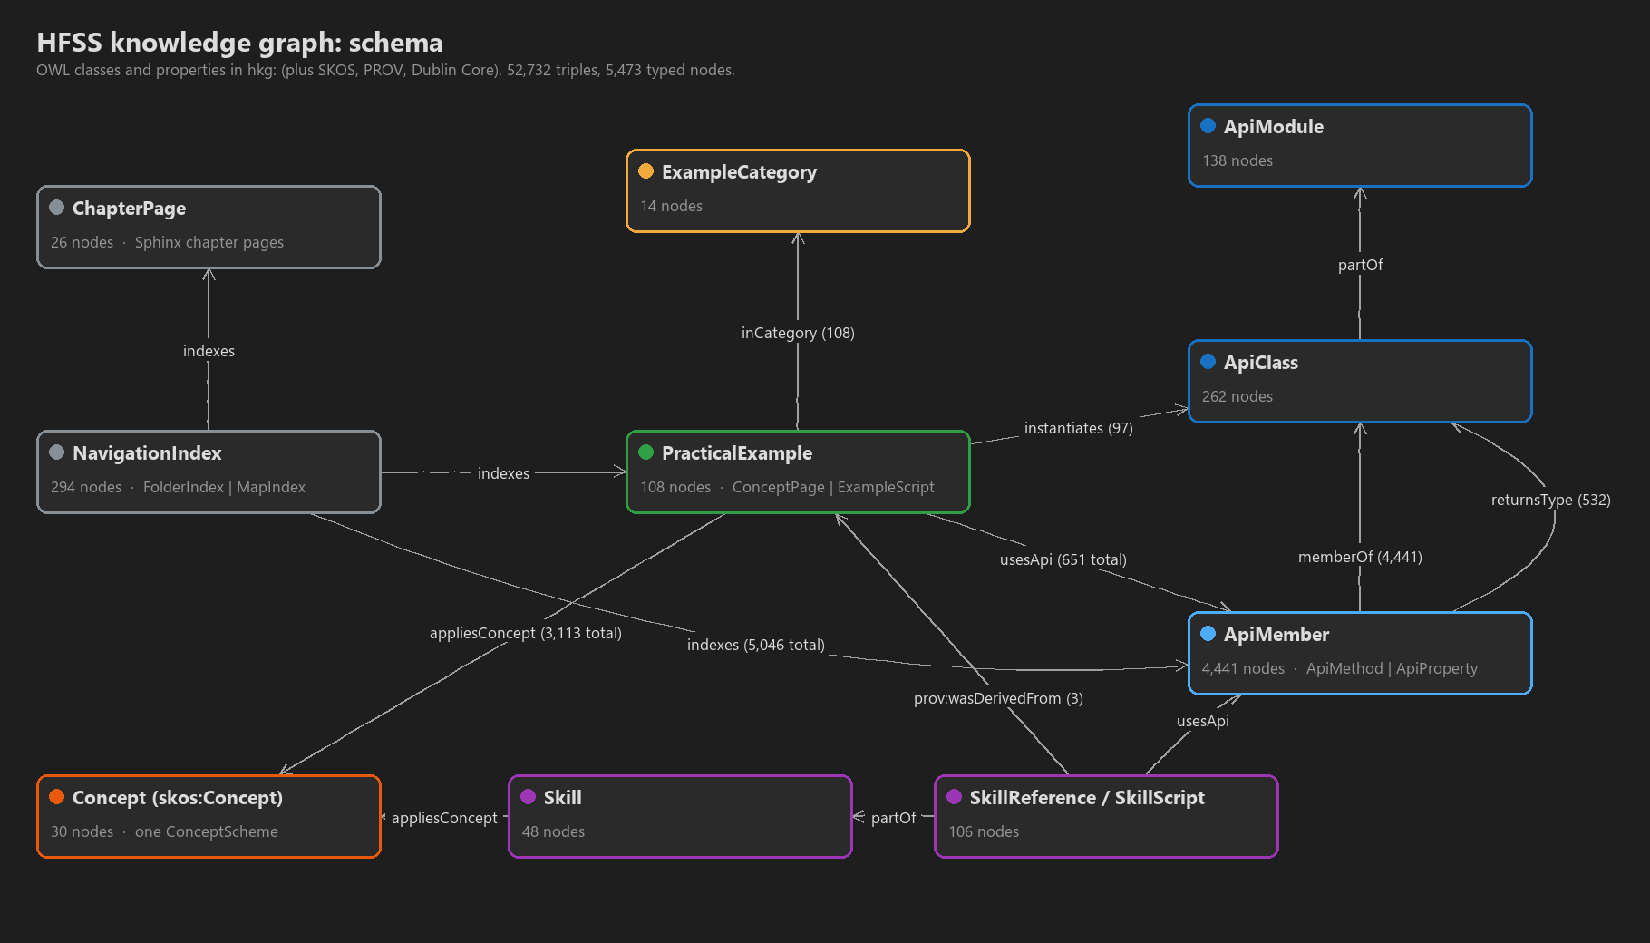This screenshot has height=943, width=1650.
Task: Click the '26 nodes · Sphinx chapter pages' text
Action: (x=167, y=242)
